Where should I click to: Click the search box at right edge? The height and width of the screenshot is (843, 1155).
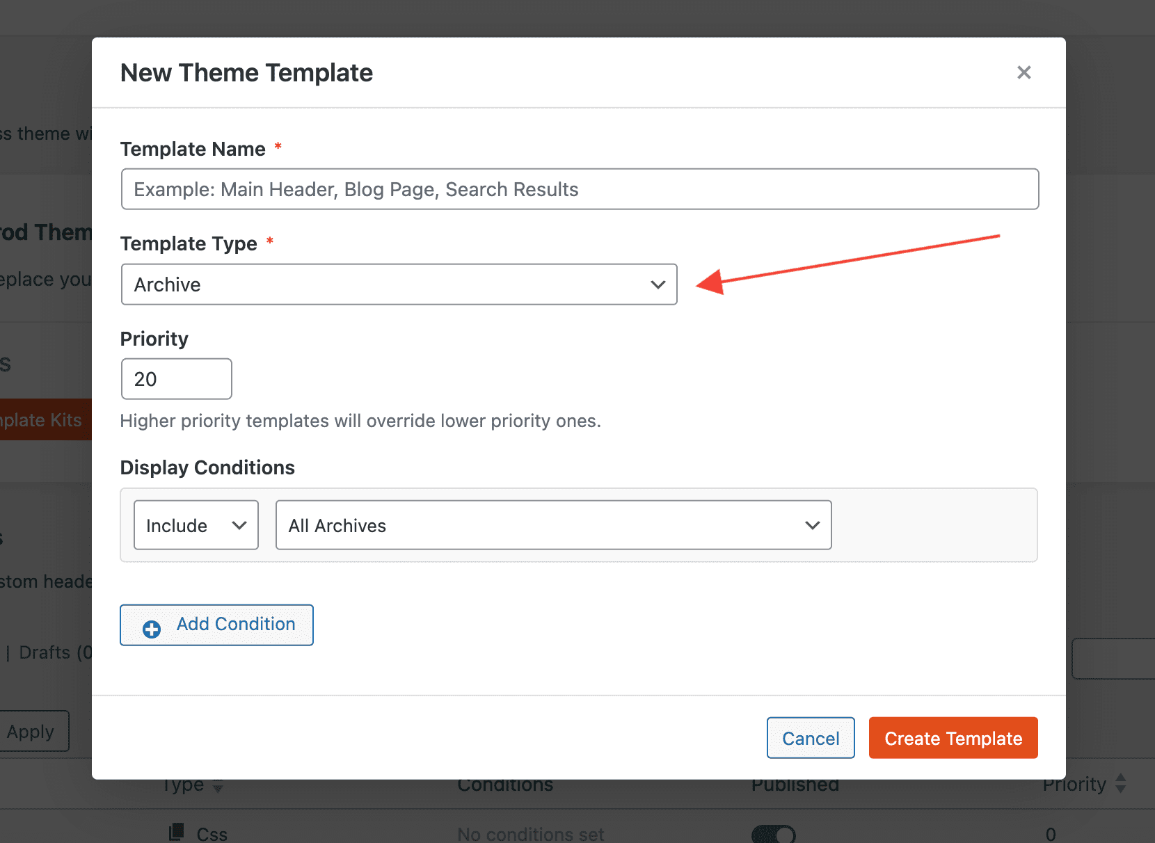tap(1113, 659)
